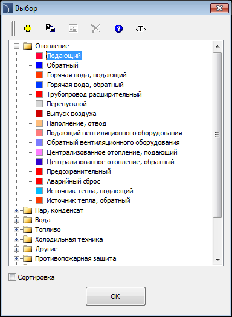Collapse the Отопление tree node

coord(16,46)
